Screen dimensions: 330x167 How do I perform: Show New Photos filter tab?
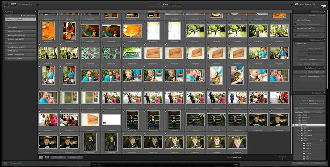[x=162, y=12]
